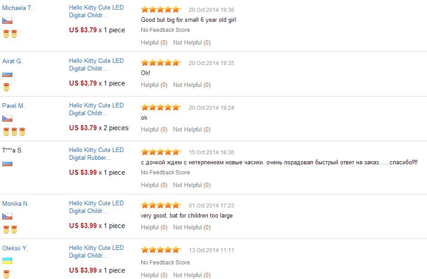Open the product link in Airat G.'s row
This screenshot has height=279, width=427.
(x=96, y=65)
